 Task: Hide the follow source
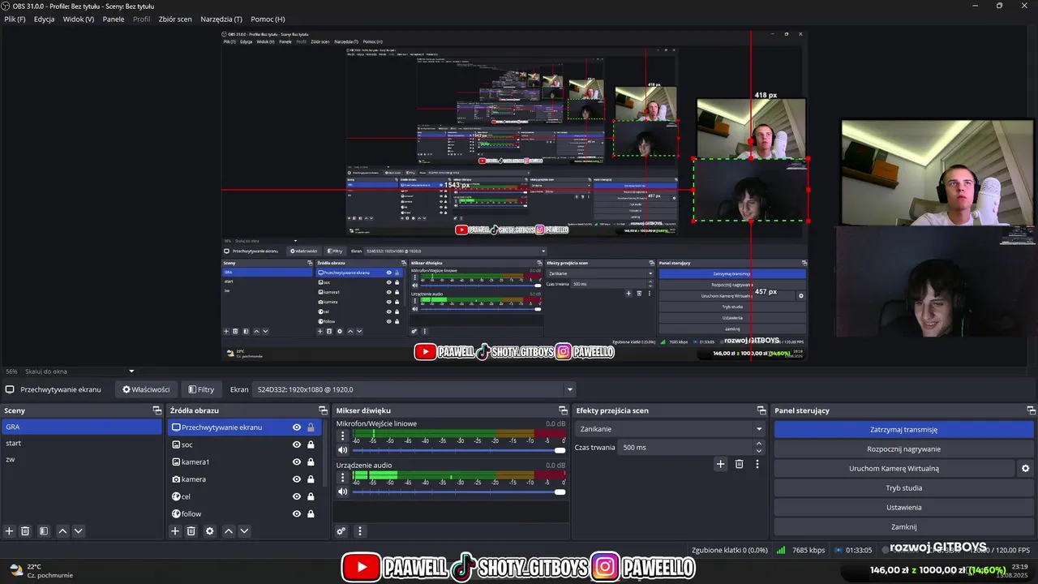[297, 513]
